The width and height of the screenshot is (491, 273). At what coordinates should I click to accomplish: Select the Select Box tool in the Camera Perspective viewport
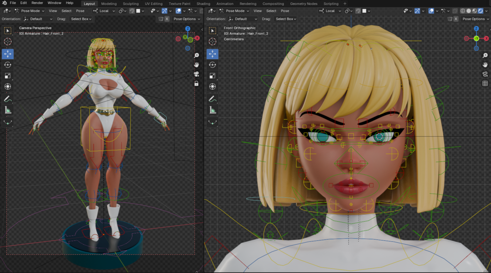[8, 30]
